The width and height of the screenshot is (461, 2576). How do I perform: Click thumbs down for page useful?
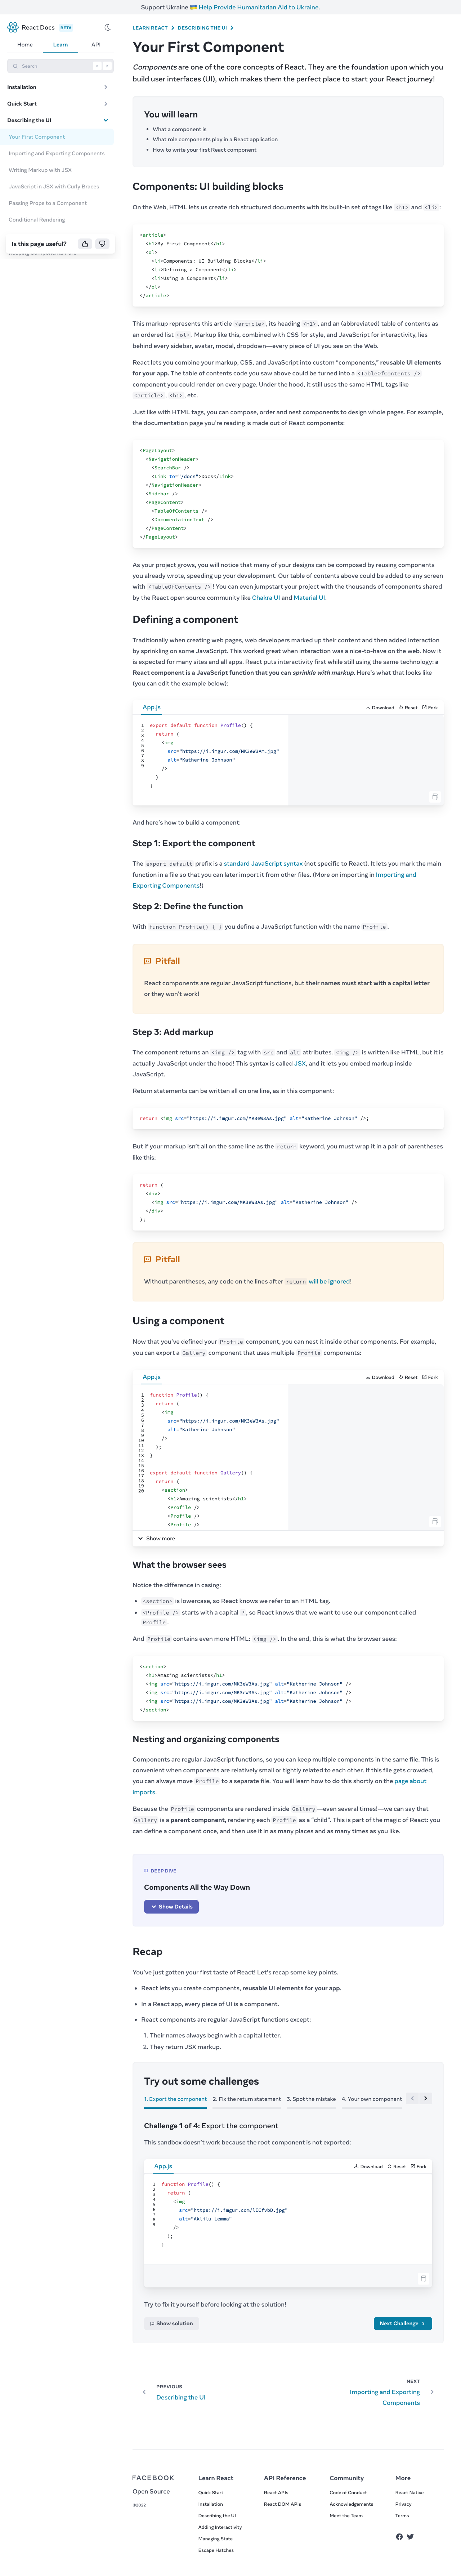[x=102, y=244]
